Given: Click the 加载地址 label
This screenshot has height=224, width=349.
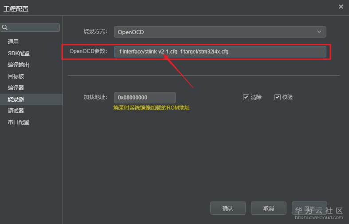Looking at the screenshot, I should pos(95,97).
